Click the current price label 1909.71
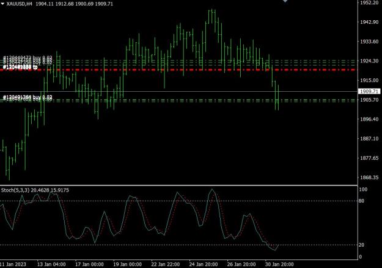The height and width of the screenshot is (268, 382). pos(369,91)
